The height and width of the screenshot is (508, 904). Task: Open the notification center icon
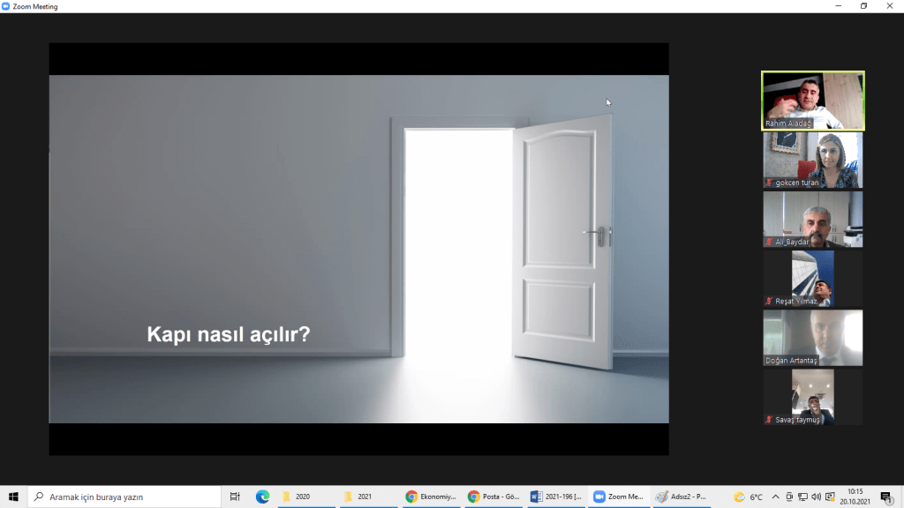886,497
